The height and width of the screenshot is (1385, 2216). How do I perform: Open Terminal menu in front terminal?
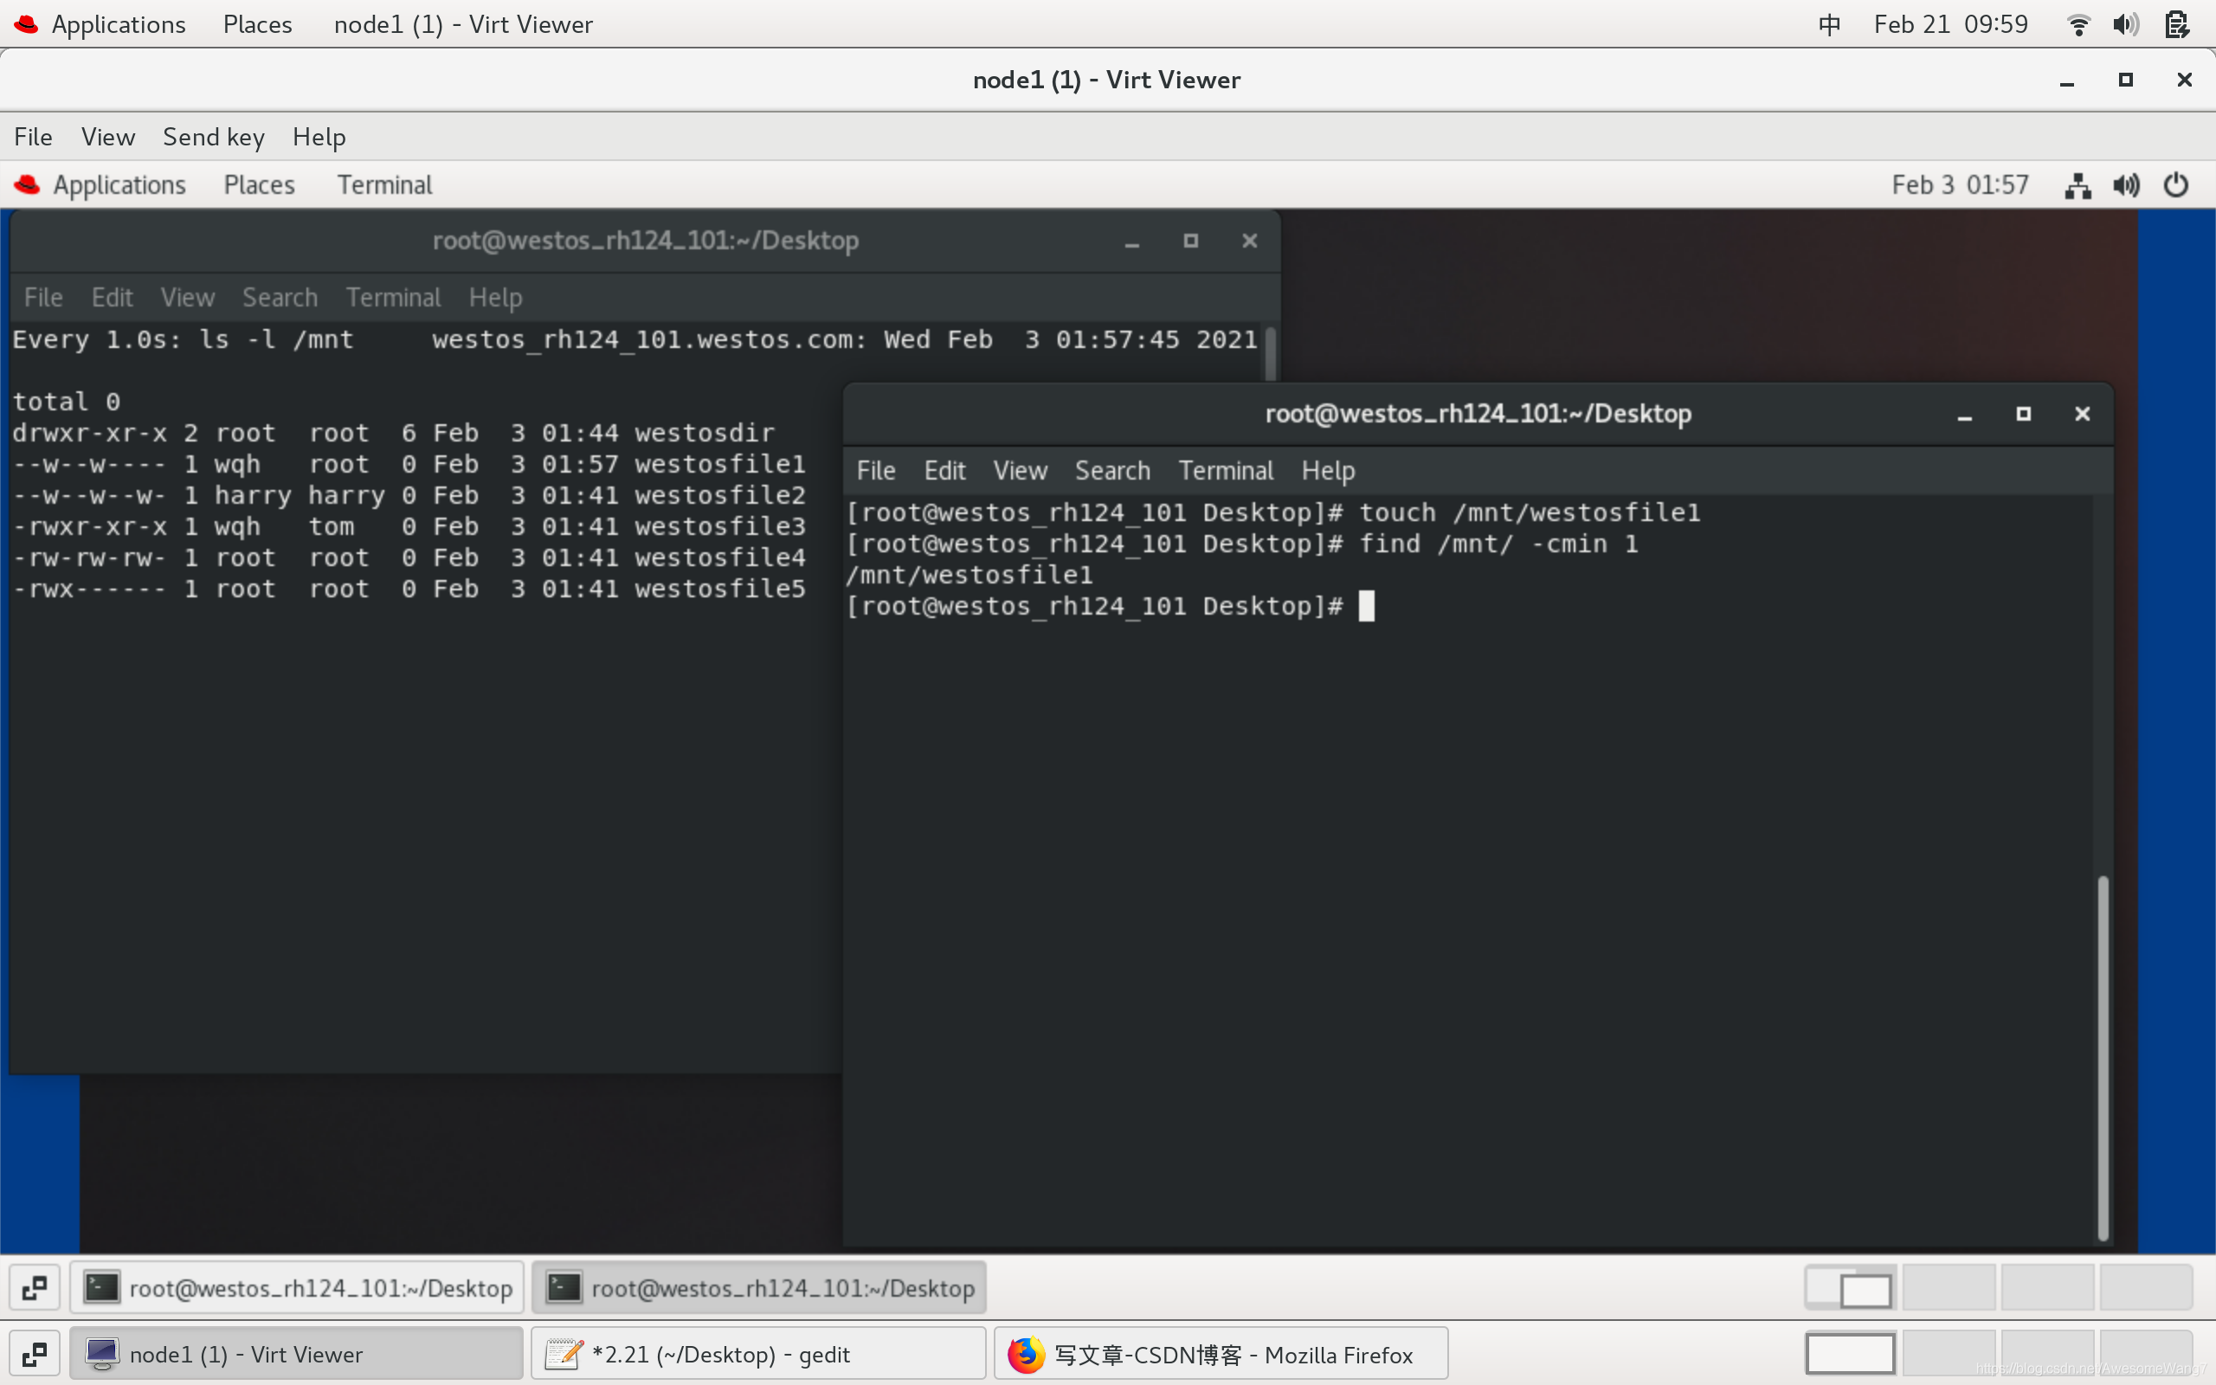[x=1225, y=471]
